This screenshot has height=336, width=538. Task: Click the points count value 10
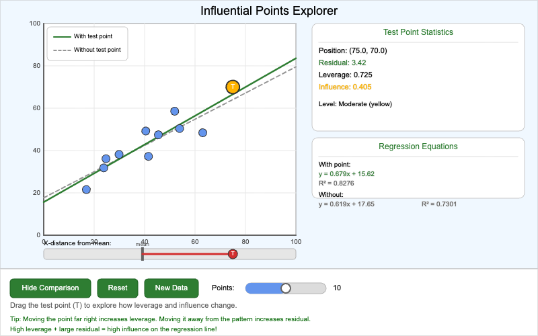[337, 288]
